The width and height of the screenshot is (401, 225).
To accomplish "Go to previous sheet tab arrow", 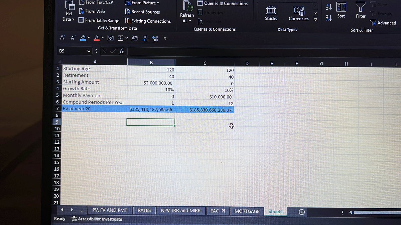I will 62,210.
